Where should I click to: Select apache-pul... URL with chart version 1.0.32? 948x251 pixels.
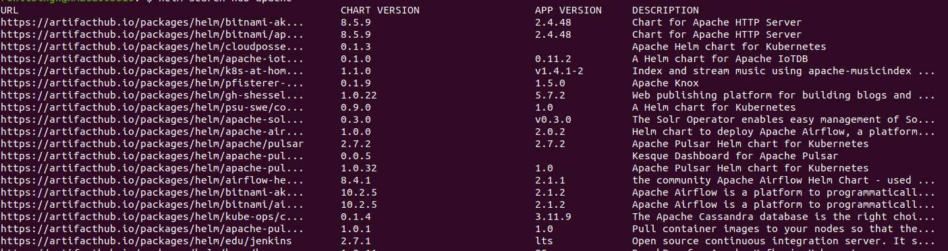tap(152, 168)
